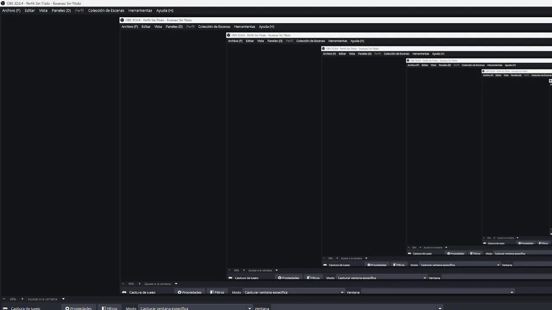Zoom in preview with outermost plus icon
552x310 pixels.
point(22,299)
